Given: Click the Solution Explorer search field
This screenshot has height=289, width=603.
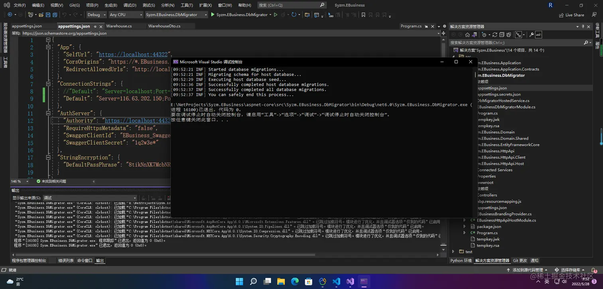Looking at the screenshot, I should [520, 42].
